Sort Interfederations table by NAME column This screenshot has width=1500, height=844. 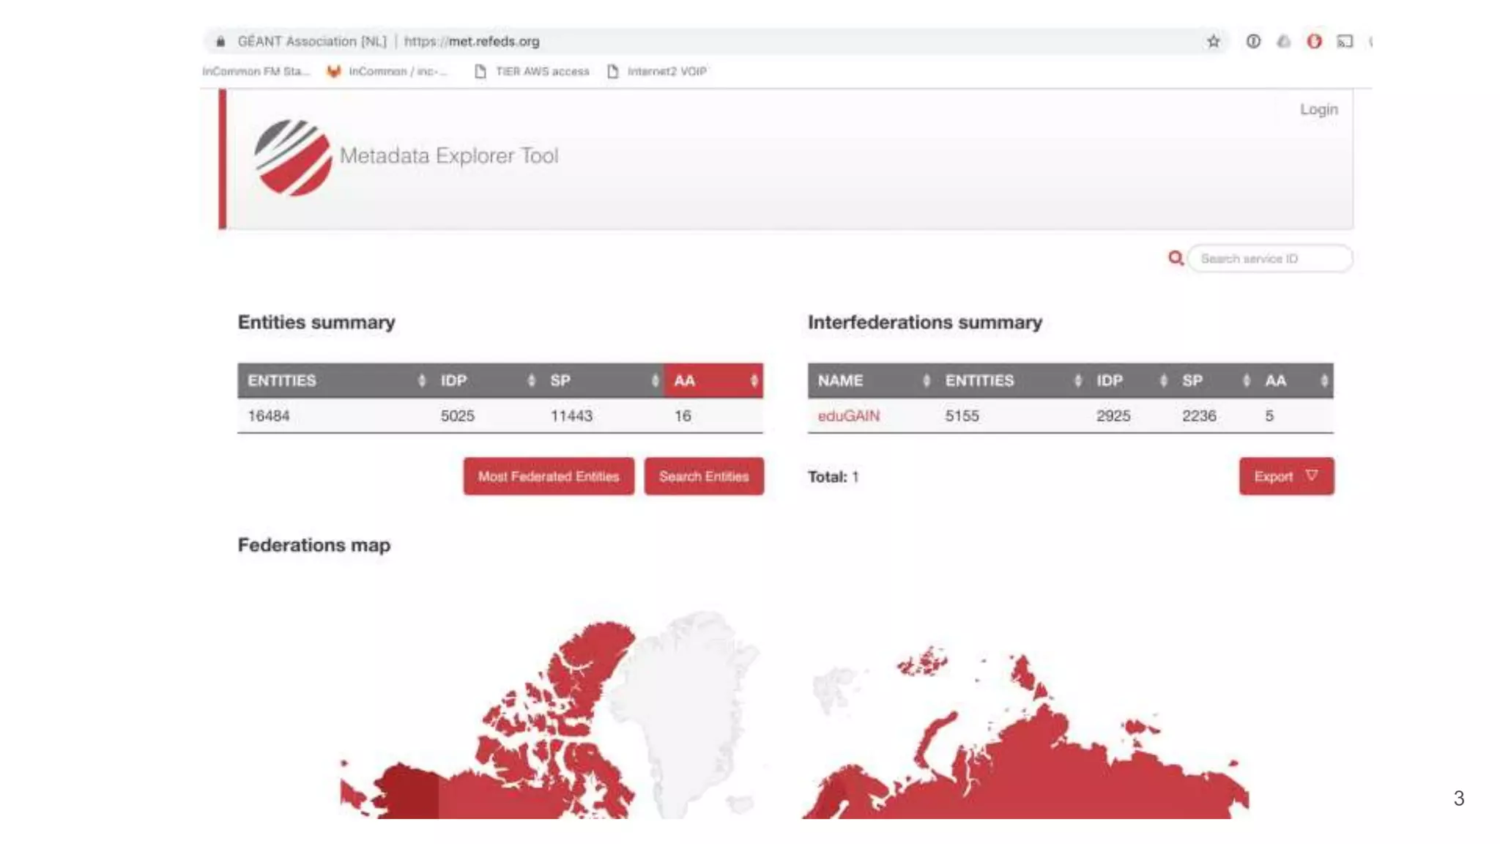(872, 380)
